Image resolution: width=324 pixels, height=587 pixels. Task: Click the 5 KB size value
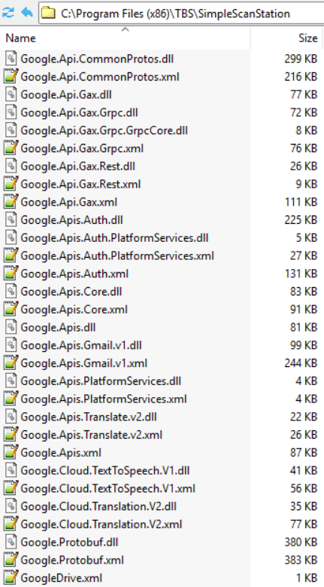307,238
